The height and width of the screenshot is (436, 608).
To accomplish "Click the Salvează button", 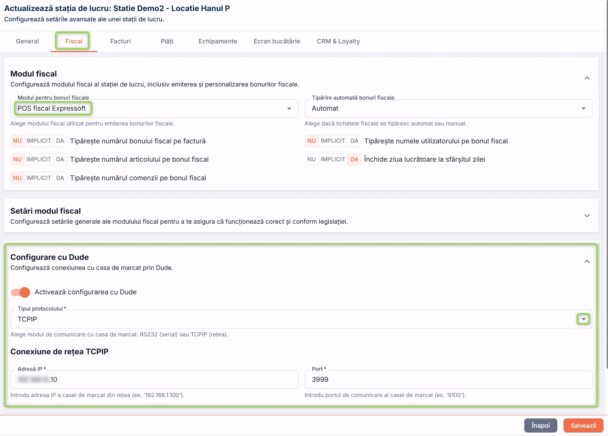I will [x=583, y=426].
